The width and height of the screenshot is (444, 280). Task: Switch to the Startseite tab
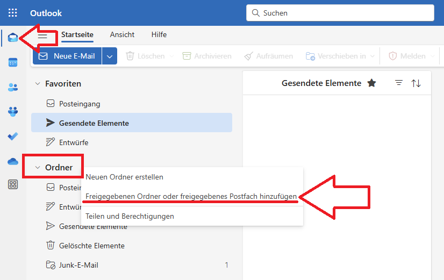click(77, 34)
